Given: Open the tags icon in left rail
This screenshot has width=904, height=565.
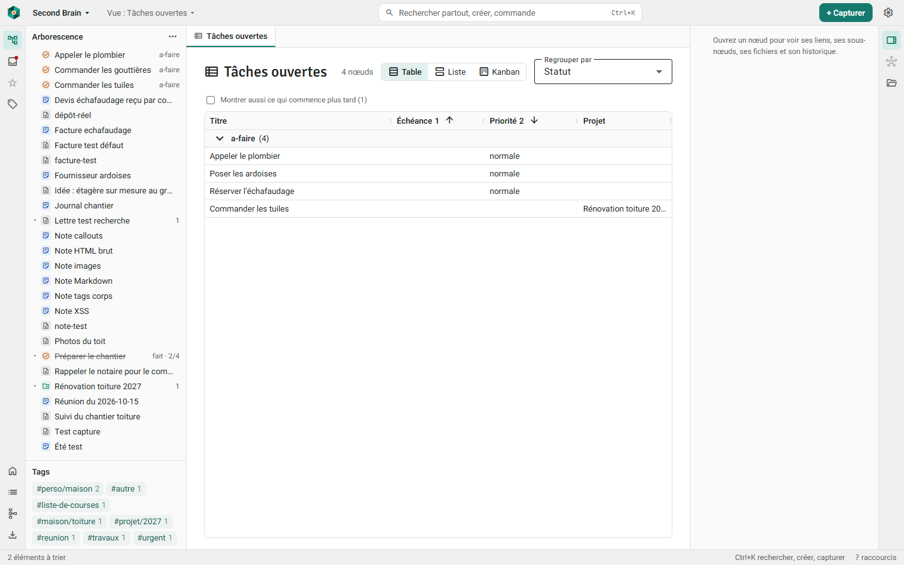Looking at the screenshot, I should [x=13, y=104].
